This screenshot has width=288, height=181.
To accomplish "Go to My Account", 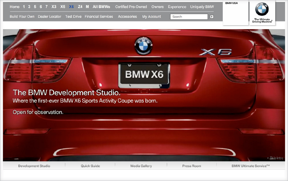I will [x=151, y=16].
